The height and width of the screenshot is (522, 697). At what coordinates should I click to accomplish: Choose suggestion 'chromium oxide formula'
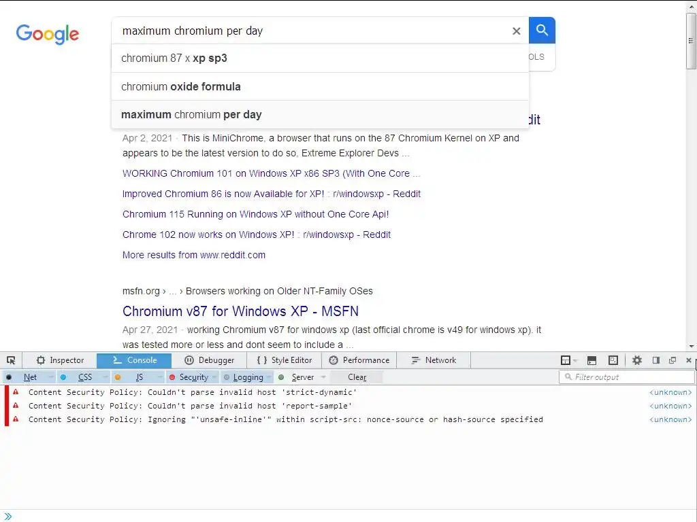[320, 86]
